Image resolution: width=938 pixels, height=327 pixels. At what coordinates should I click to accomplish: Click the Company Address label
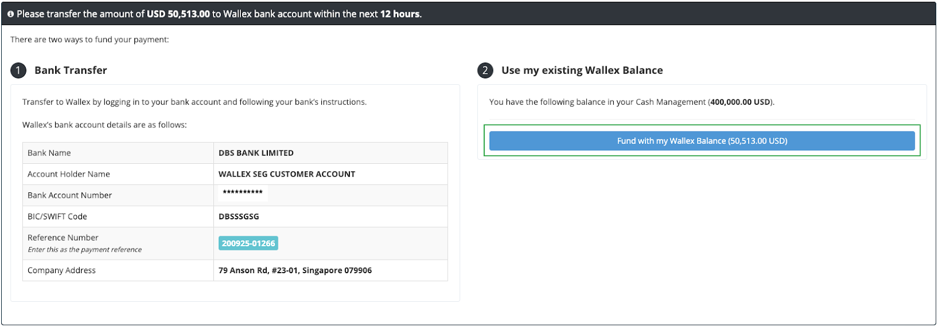pyautogui.click(x=62, y=270)
